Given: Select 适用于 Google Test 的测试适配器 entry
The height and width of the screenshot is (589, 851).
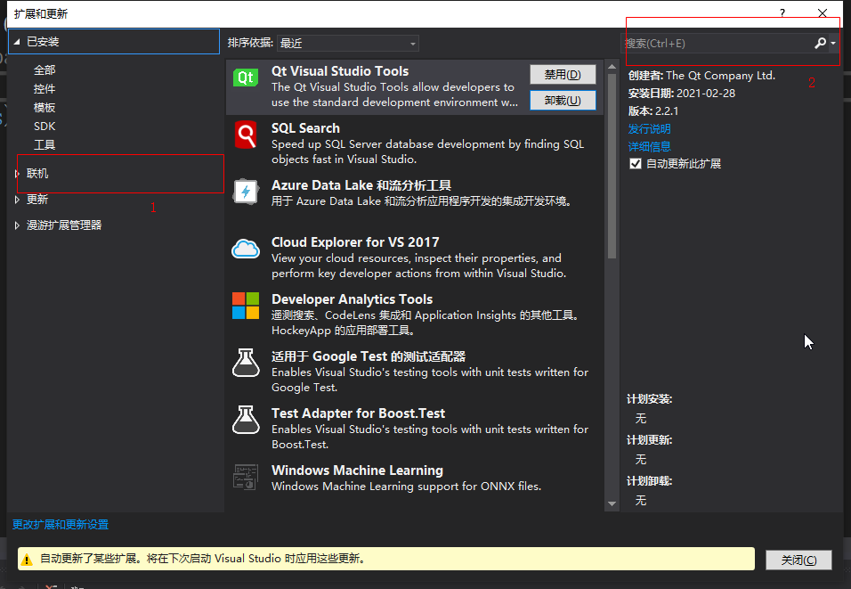Looking at the screenshot, I should tap(415, 371).
